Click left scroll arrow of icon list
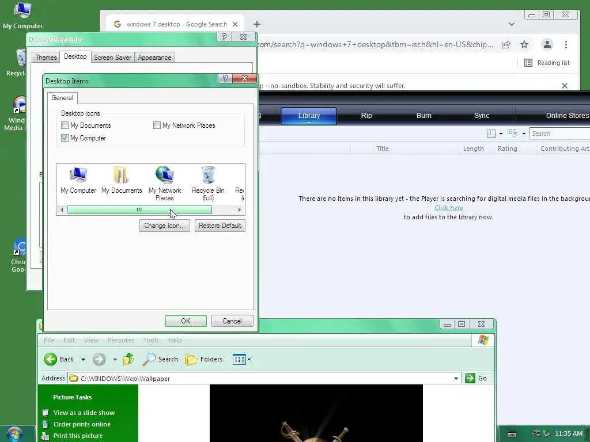The width and height of the screenshot is (590, 442). click(x=62, y=209)
